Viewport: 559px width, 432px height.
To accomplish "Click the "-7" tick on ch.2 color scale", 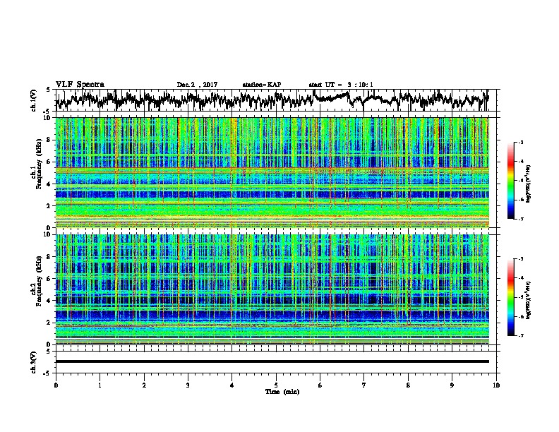I will coord(521,336).
